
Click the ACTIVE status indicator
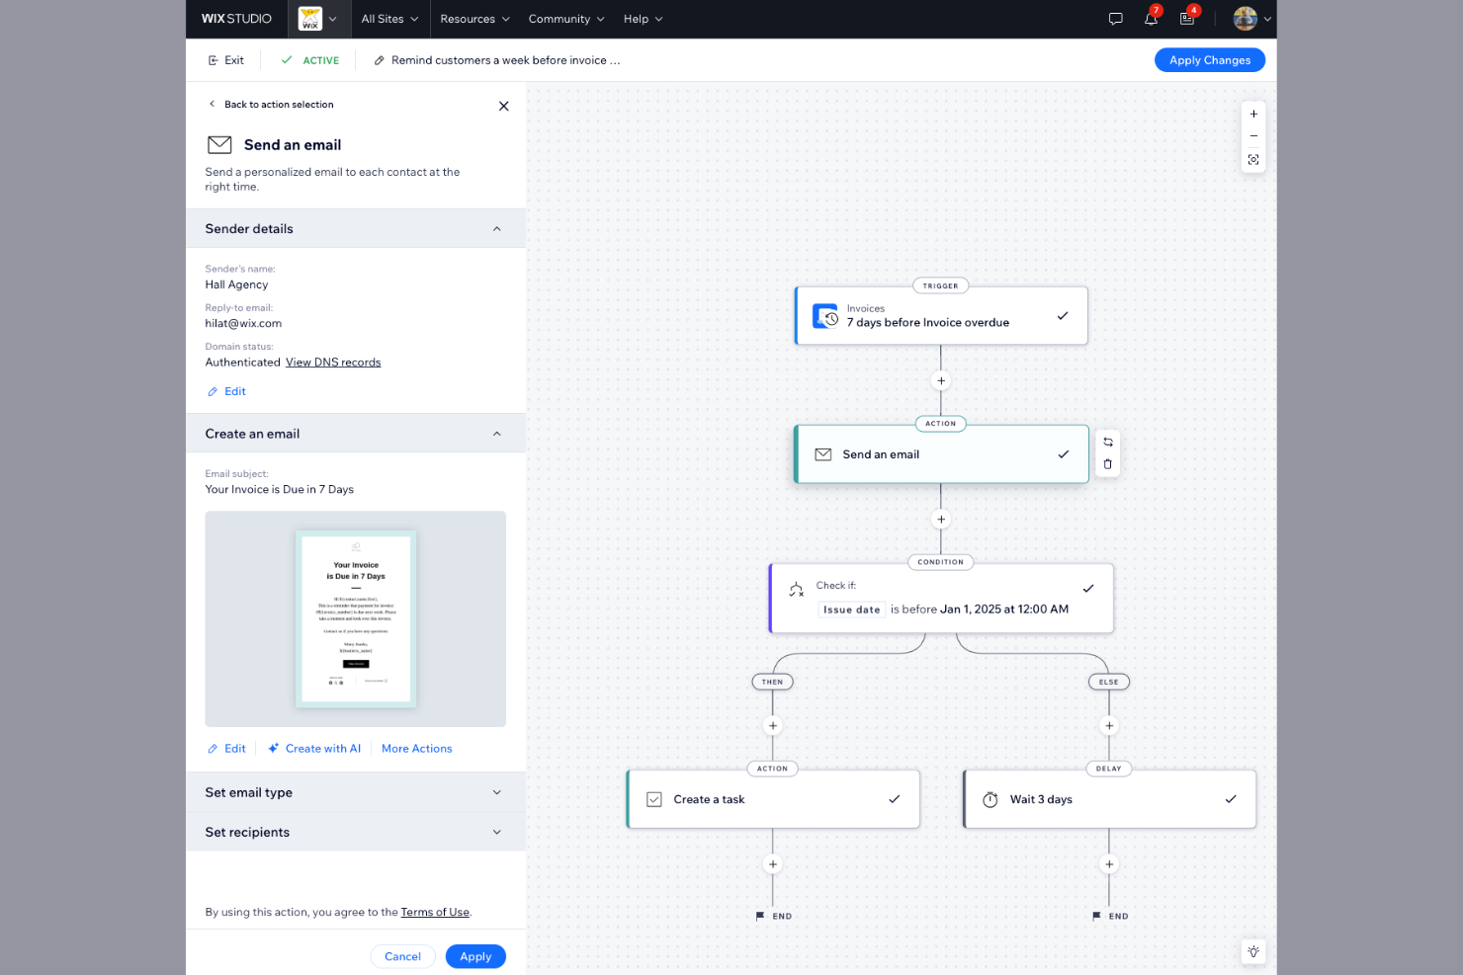310,60
